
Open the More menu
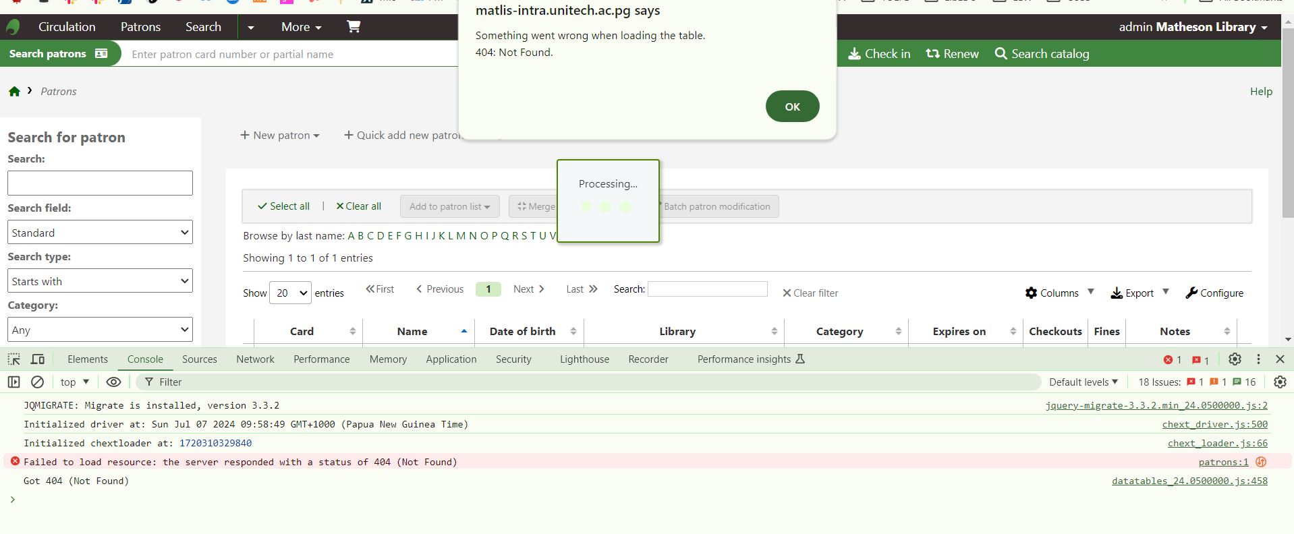(x=301, y=27)
